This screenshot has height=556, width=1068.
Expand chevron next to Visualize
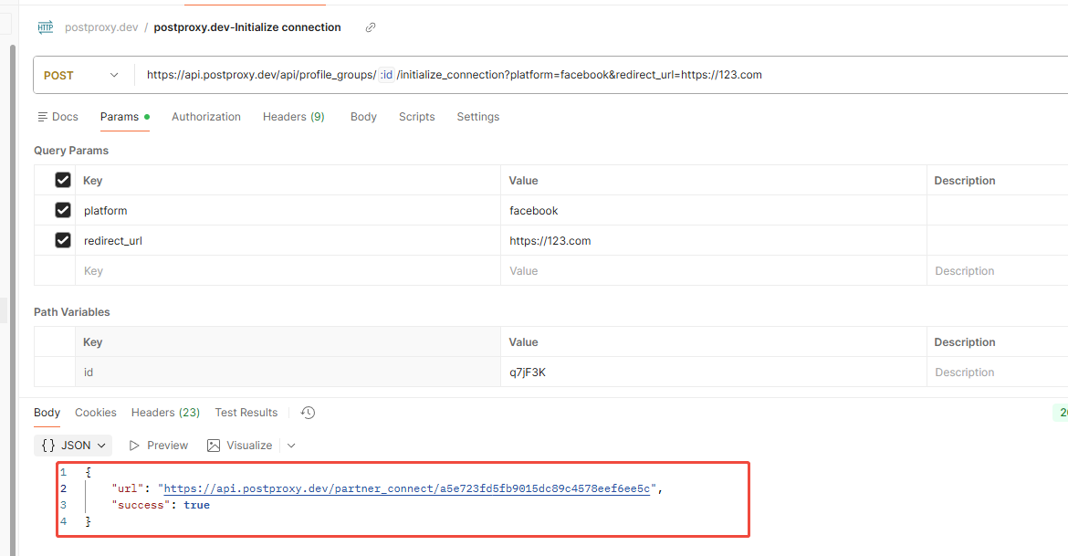(291, 446)
